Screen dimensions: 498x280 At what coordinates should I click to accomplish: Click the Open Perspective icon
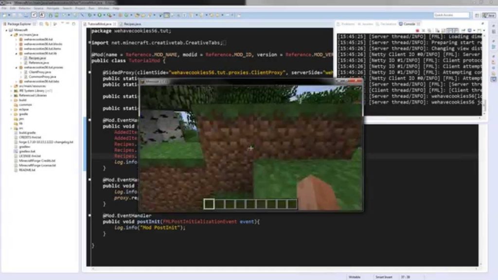[x=477, y=15]
